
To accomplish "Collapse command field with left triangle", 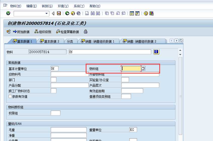I will click(x=53, y=13).
